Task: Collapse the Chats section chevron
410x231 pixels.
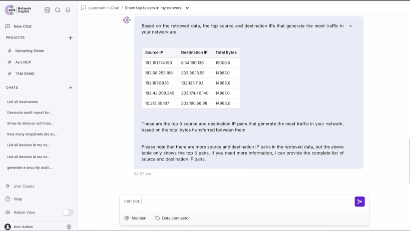Action: pos(71,87)
